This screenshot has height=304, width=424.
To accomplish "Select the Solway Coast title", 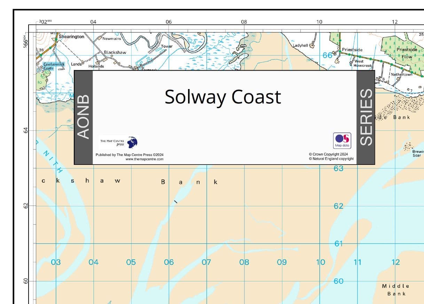I will click(x=223, y=97).
